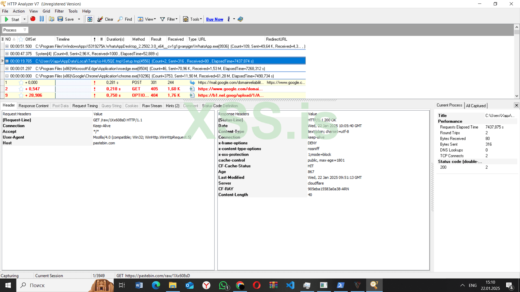Click the Start capture button
520x292 pixels.
click(12, 19)
